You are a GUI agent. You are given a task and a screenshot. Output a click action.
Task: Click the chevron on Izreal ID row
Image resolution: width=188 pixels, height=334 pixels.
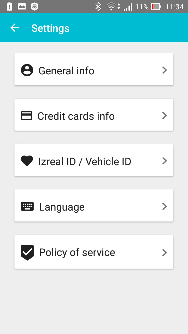[164, 161]
